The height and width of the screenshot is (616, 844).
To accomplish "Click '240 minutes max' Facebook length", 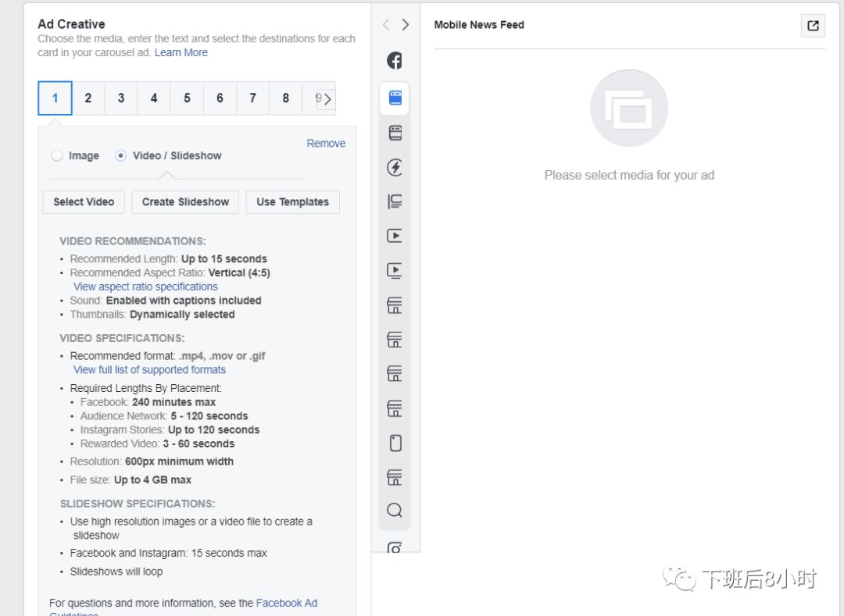I will coord(173,402).
